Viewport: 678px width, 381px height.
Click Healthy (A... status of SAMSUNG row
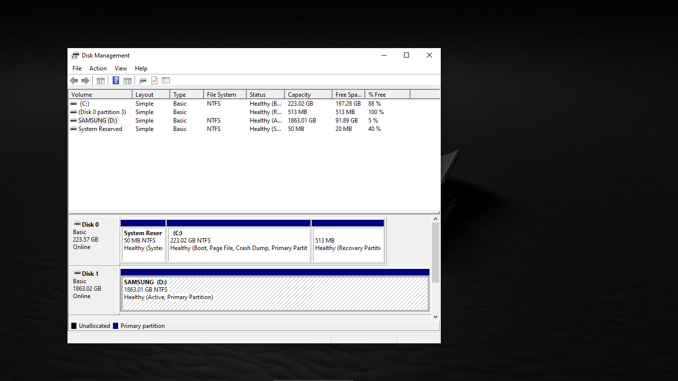(266, 121)
